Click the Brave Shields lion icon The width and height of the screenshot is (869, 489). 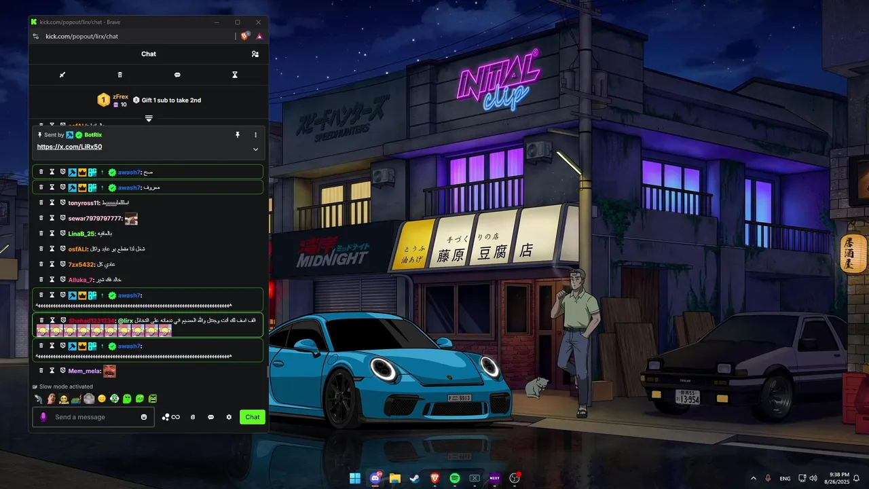pos(245,36)
